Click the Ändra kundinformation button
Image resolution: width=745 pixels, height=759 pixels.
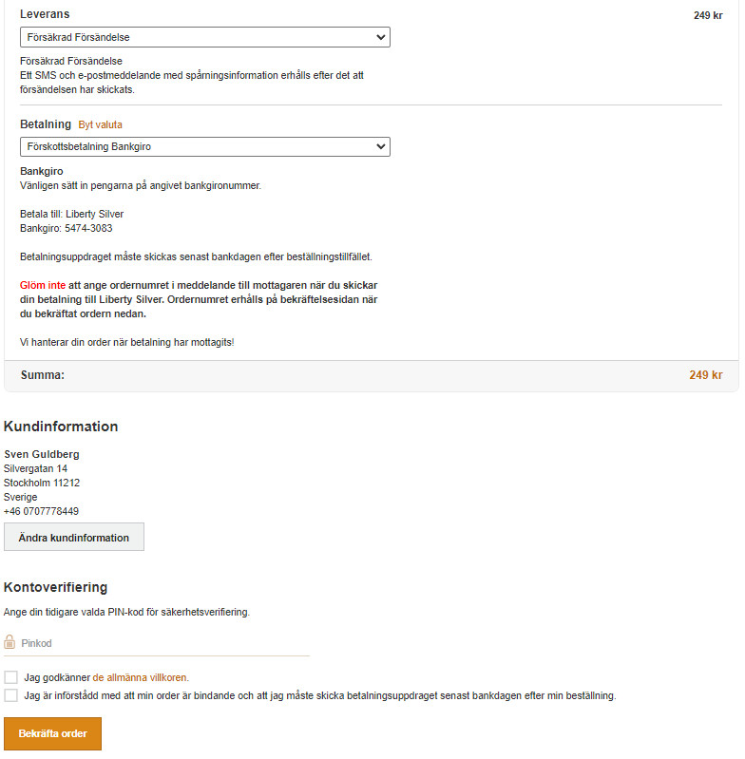coord(74,538)
